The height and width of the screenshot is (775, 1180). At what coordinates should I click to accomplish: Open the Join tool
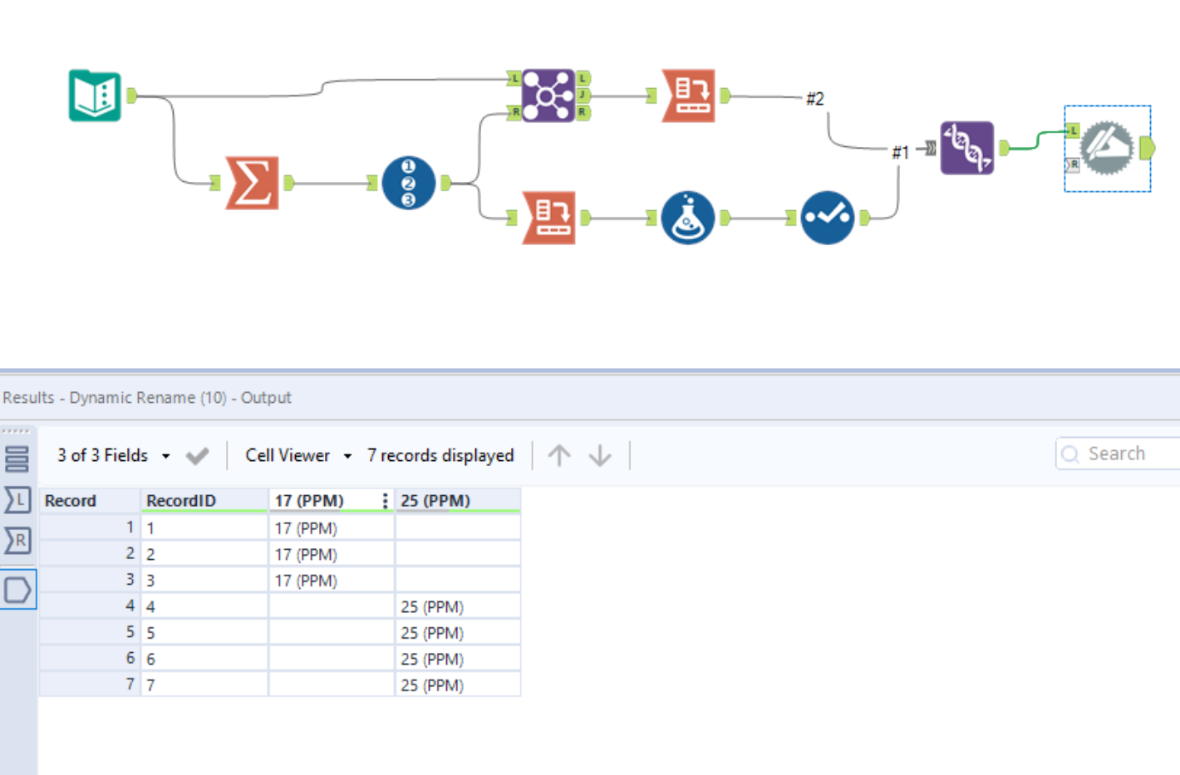pyautogui.click(x=548, y=95)
